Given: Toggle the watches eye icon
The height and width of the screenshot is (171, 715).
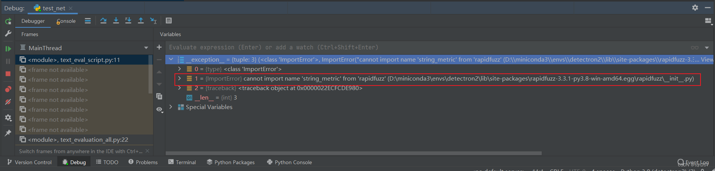Looking at the screenshot, I should click(160, 109).
